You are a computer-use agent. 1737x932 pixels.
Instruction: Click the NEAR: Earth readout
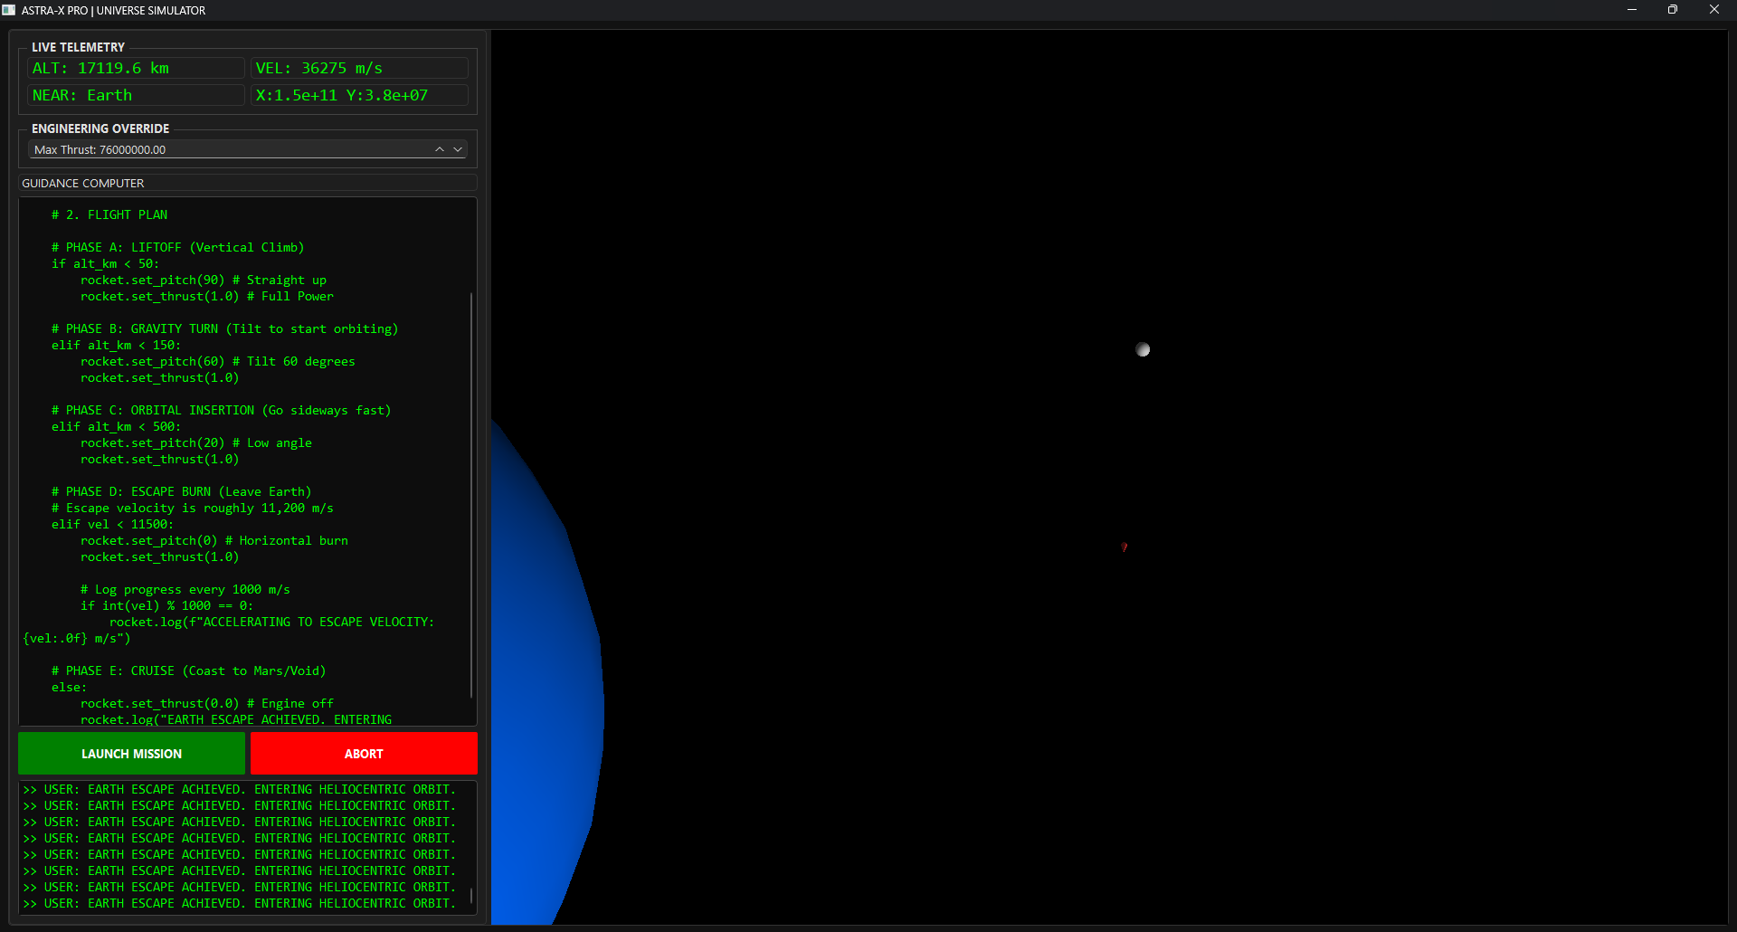coord(135,95)
